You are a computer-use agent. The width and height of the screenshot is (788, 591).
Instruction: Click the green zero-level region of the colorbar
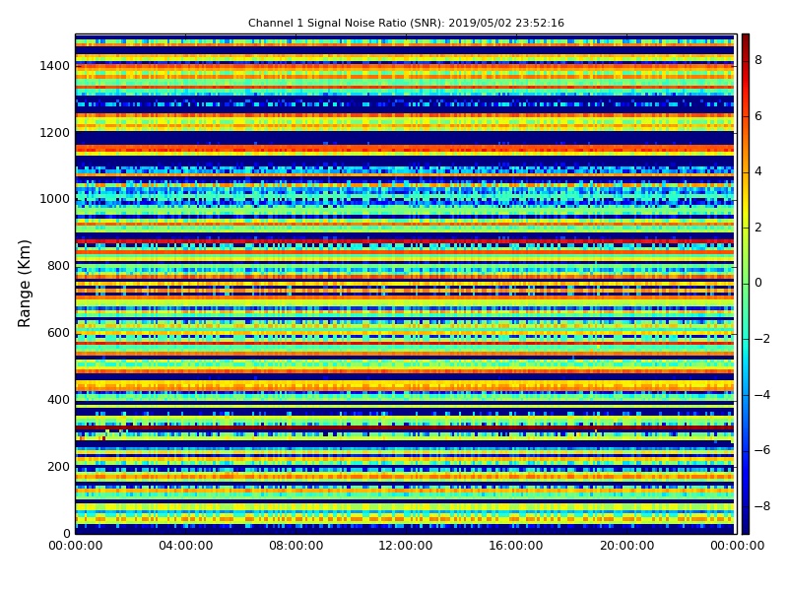[746, 284]
